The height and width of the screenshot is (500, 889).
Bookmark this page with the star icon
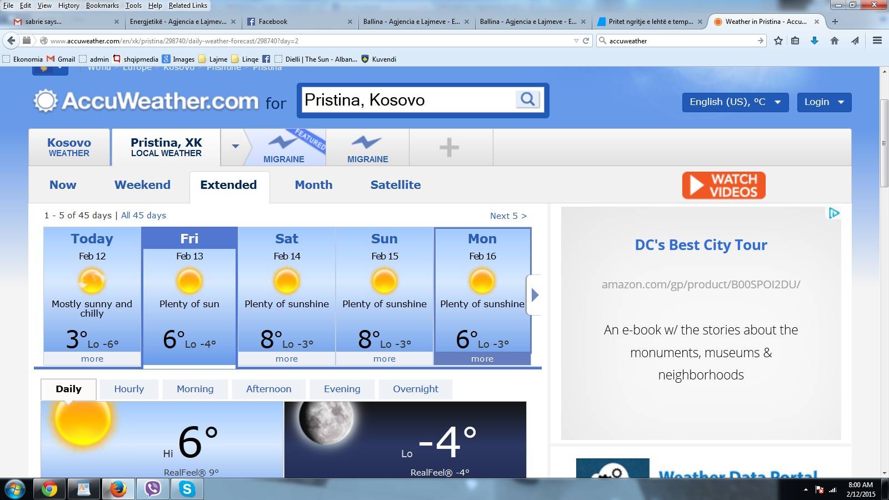[x=778, y=41]
